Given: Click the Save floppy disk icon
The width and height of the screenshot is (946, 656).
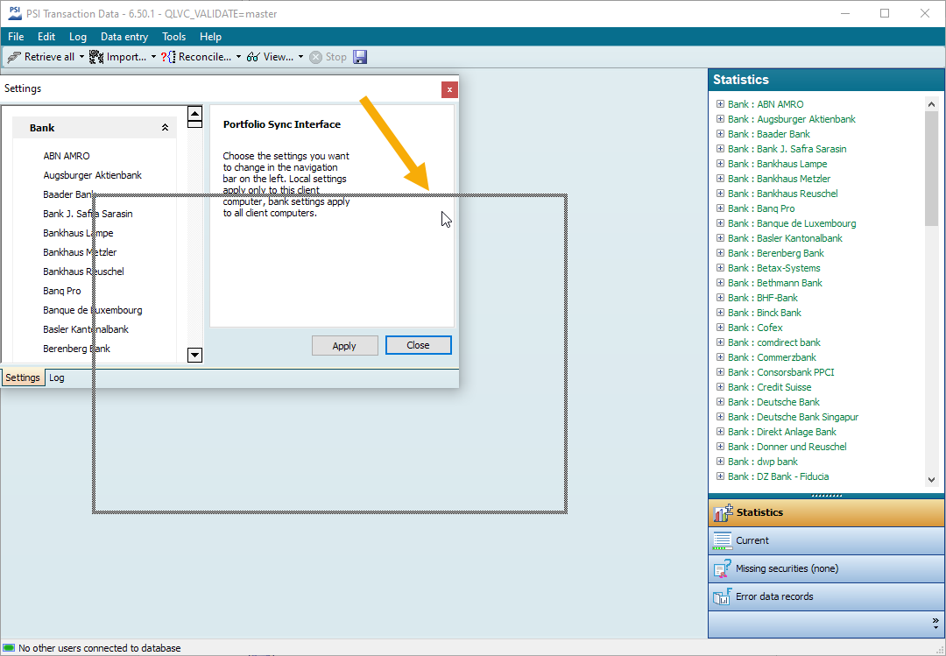Looking at the screenshot, I should coord(360,57).
